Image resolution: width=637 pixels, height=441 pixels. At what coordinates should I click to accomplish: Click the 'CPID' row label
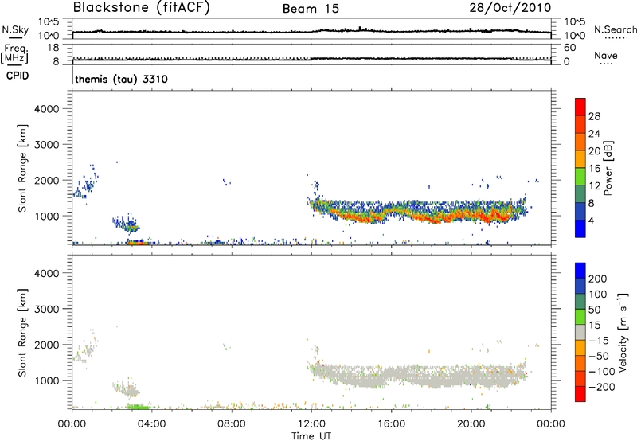coord(18,76)
